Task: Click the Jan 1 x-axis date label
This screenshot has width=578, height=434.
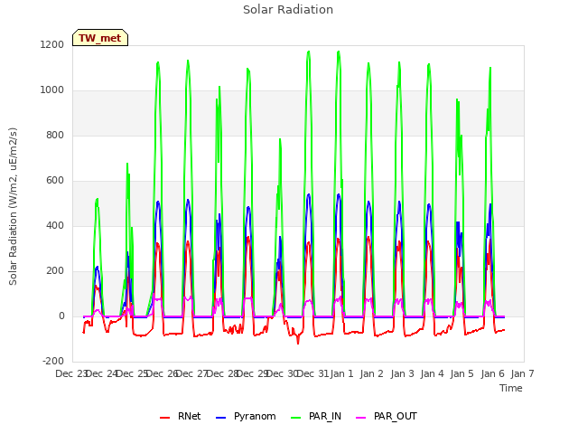Action: coord(341,373)
